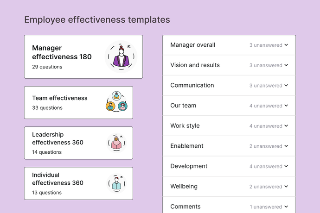Click '3 unanswered' in Vision and results row

click(x=266, y=65)
